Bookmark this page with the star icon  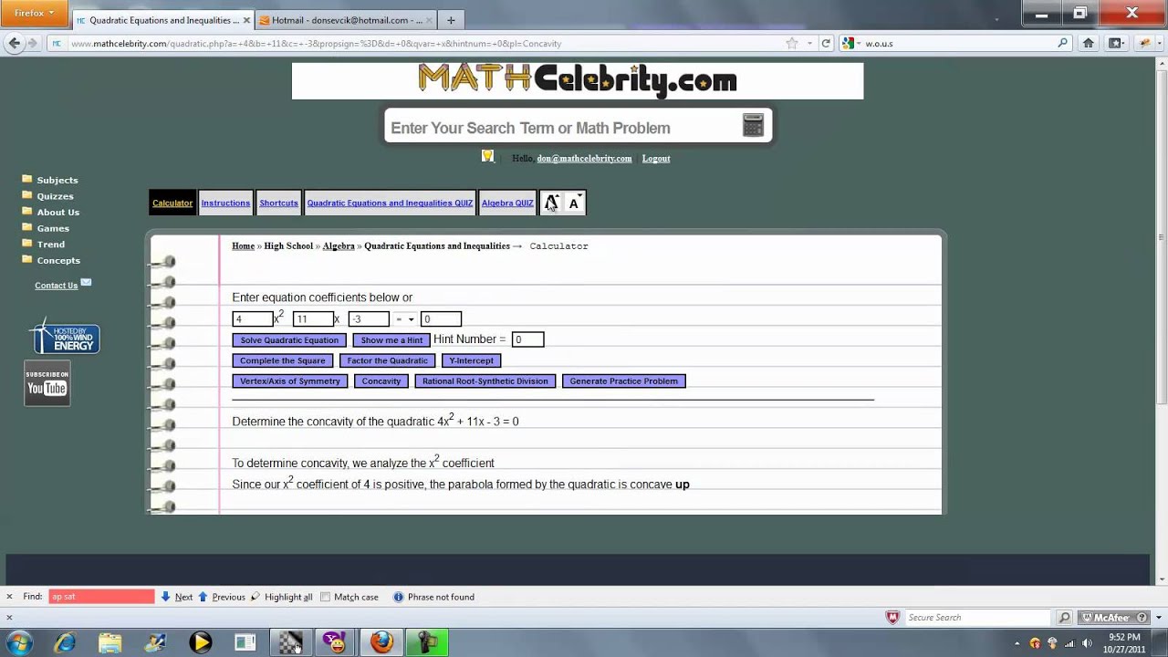[x=792, y=43]
